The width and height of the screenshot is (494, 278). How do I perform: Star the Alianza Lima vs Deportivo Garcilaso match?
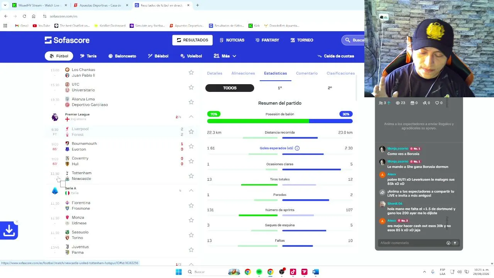click(191, 102)
